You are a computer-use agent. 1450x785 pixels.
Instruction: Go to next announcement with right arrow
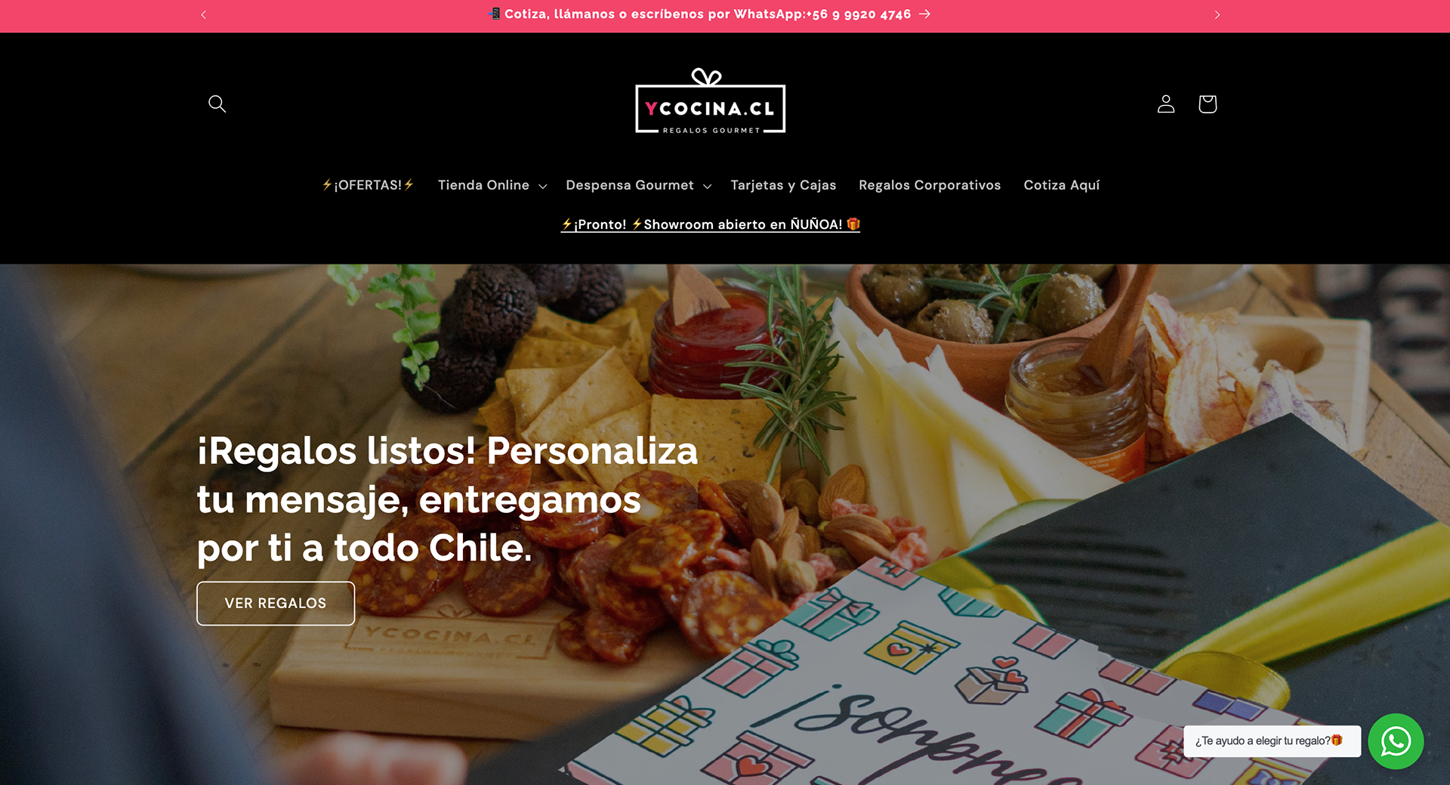[1217, 15]
